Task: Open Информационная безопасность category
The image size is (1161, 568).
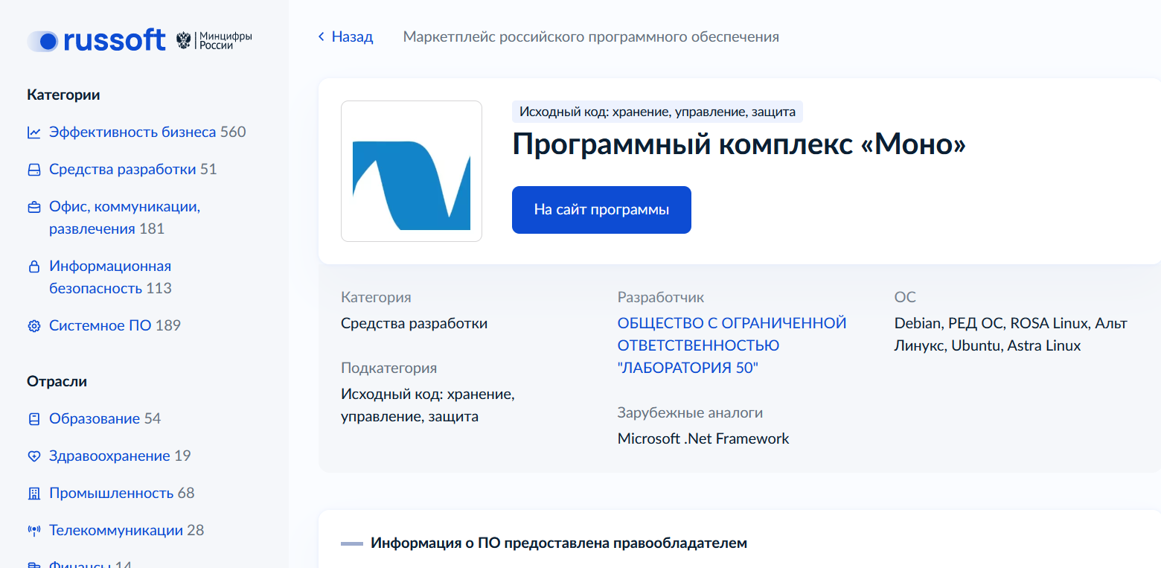Action: coord(110,277)
